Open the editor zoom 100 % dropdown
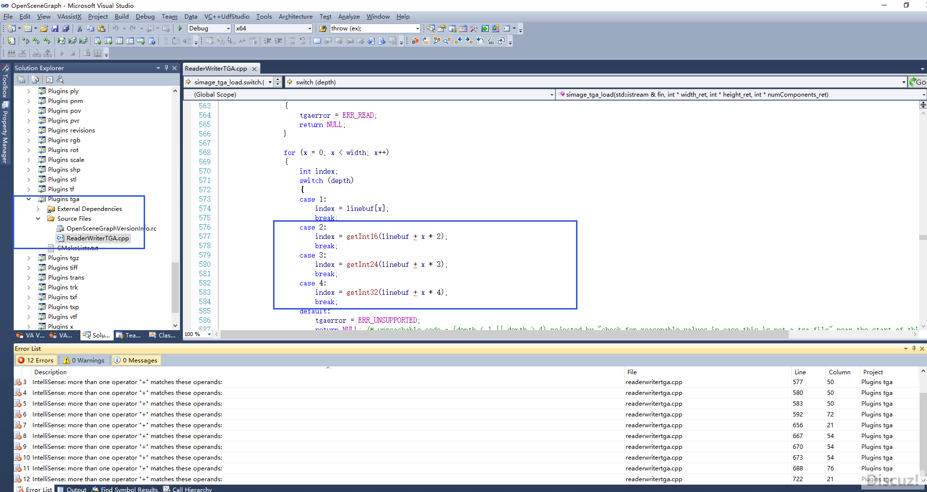This screenshot has height=492, width=927. [209, 334]
